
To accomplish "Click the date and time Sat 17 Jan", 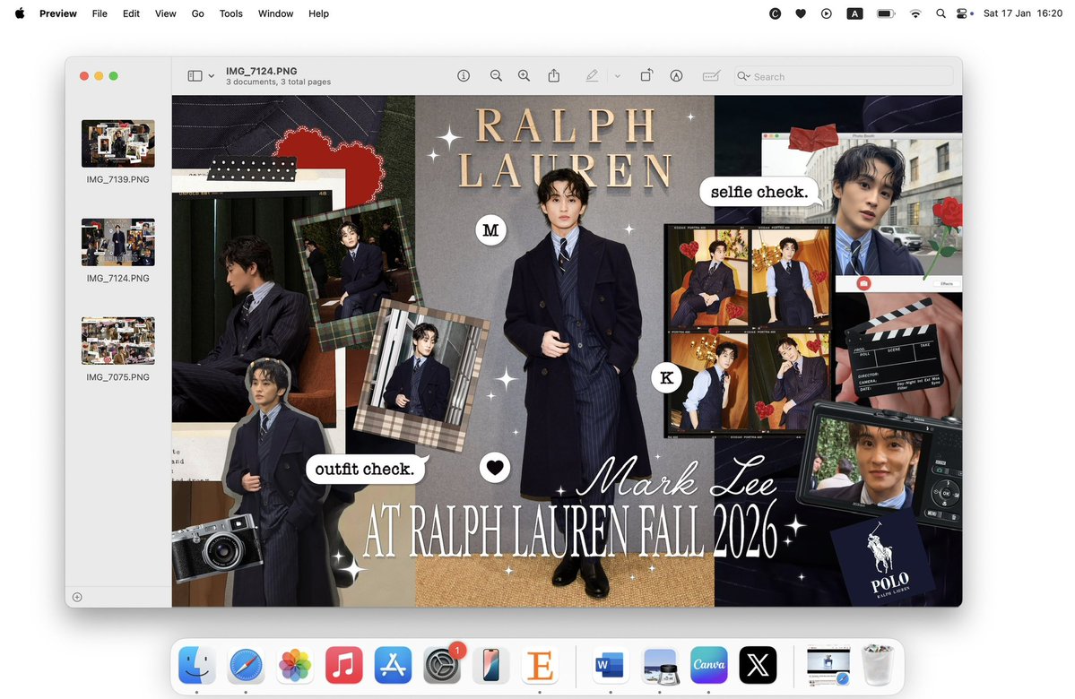I will click(1023, 13).
